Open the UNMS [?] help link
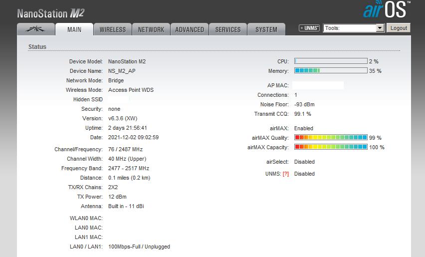This screenshot has width=425, height=257. pyautogui.click(x=286, y=174)
